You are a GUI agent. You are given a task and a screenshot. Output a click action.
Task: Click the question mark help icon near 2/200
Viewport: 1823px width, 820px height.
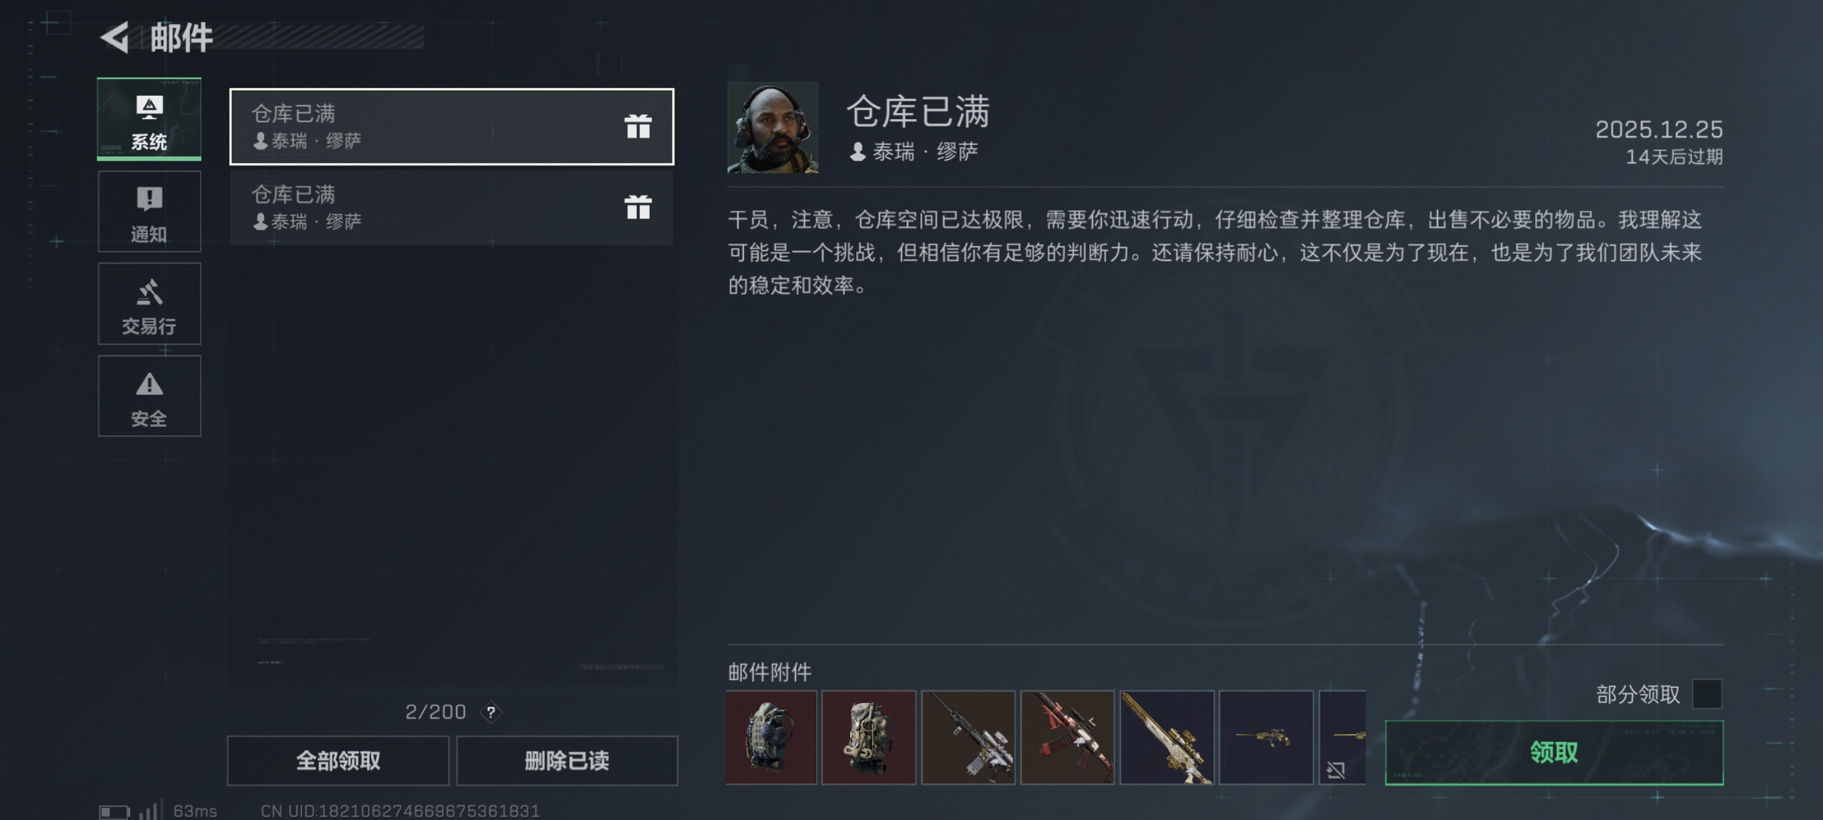[490, 712]
